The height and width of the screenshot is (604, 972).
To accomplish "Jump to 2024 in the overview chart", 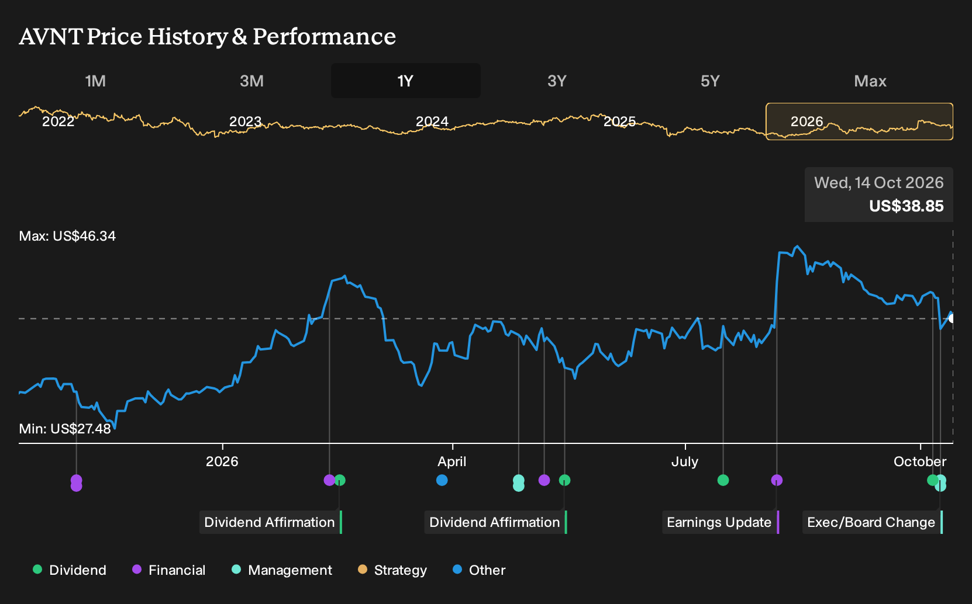I will pos(432,122).
